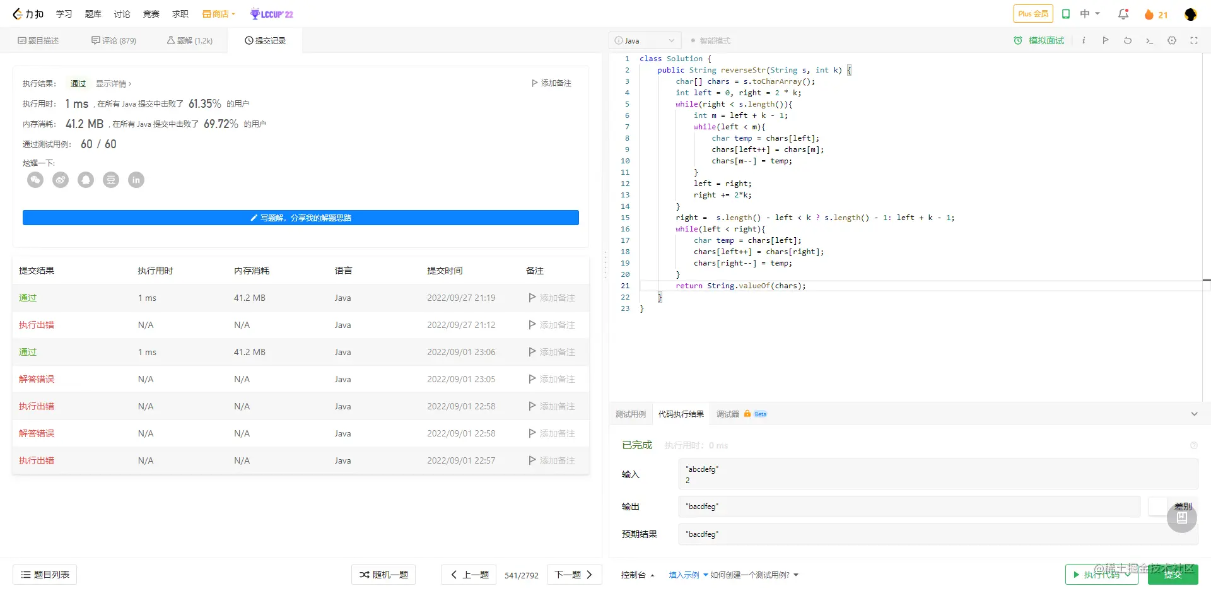This screenshot has width=1211, height=591.
Task: Select the 提交记录 tab
Action: click(x=266, y=40)
